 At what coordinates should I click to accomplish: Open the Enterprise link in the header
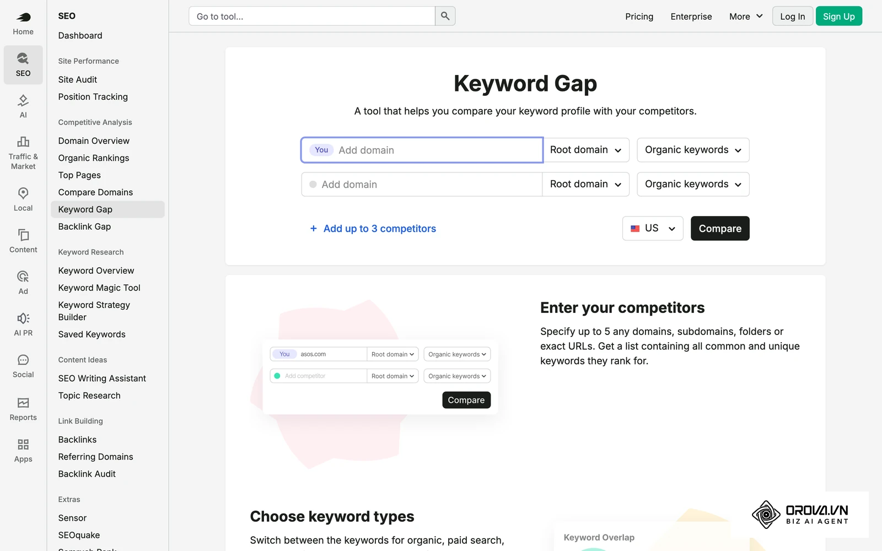691,17
